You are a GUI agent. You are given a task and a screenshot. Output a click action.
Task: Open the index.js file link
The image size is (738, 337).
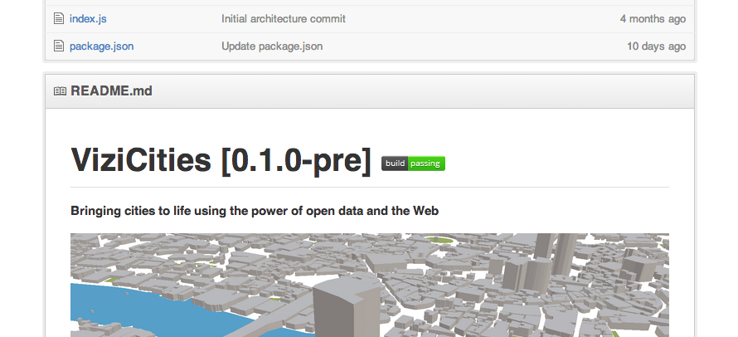click(88, 19)
